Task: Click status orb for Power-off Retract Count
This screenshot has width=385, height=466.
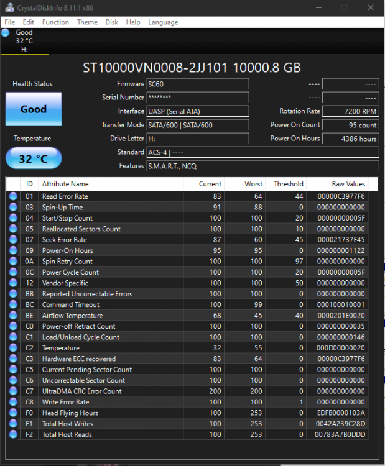Action: (13, 326)
